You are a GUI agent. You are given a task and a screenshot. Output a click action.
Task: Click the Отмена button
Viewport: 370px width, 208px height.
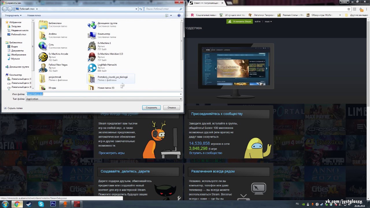pos(171,107)
